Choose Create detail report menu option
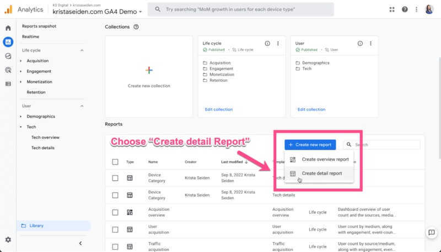Viewport: 441px width, 252px height. click(322, 173)
